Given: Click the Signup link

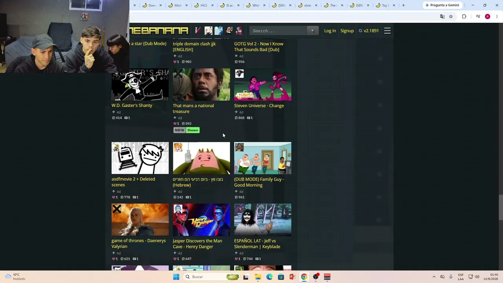Looking at the screenshot, I should click(x=347, y=31).
